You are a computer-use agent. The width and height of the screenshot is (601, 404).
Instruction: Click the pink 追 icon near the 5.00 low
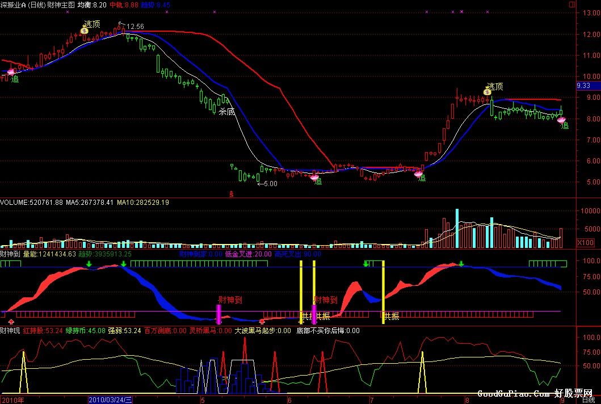[x=314, y=177]
